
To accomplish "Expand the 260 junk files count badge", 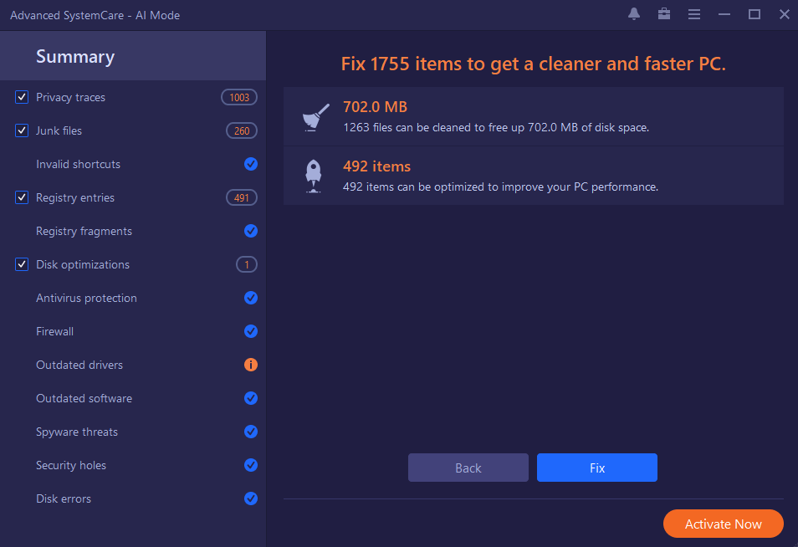I will [242, 130].
